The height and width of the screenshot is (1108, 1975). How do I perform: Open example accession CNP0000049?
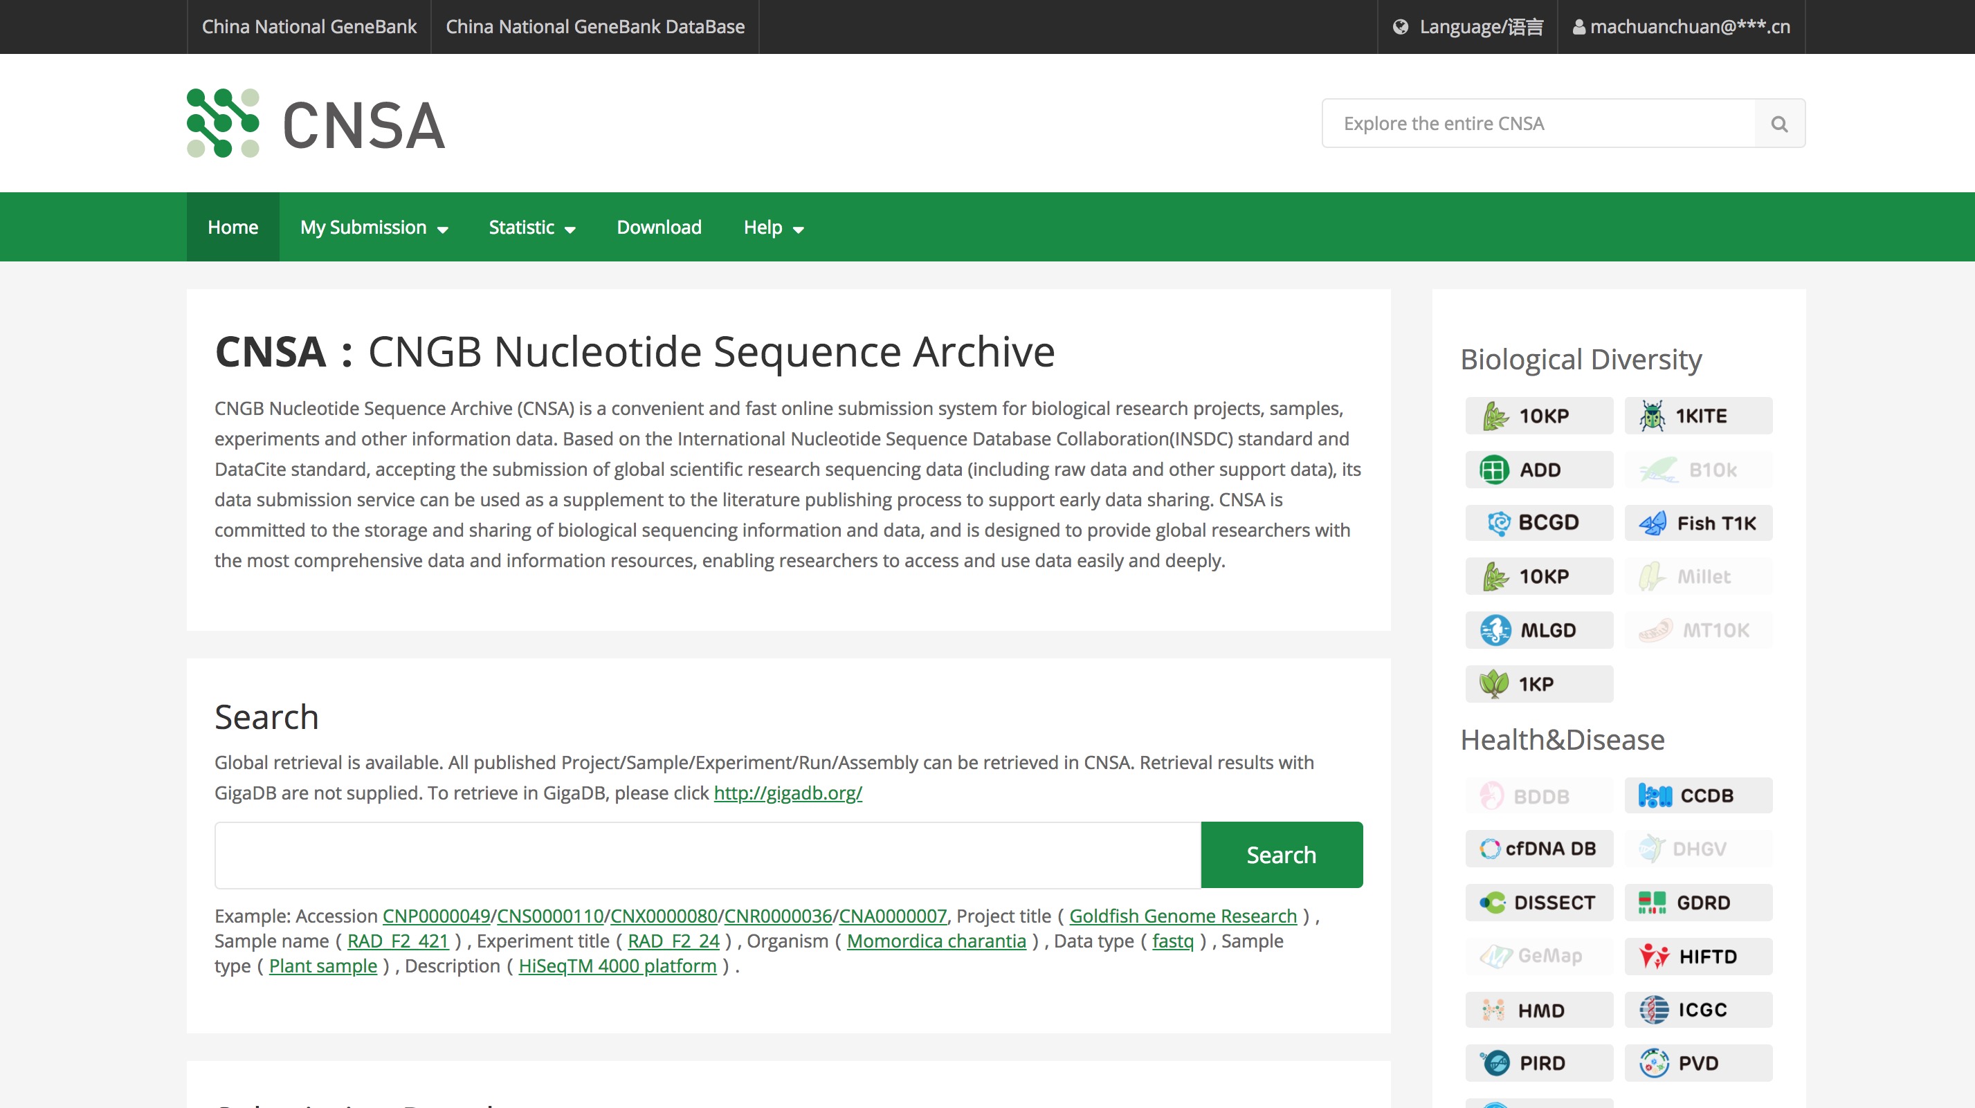[436, 916]
